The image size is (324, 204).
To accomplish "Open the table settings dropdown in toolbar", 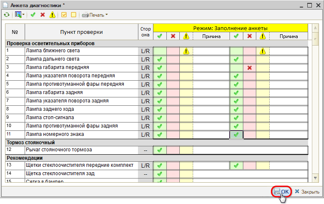I will (20, 15).
